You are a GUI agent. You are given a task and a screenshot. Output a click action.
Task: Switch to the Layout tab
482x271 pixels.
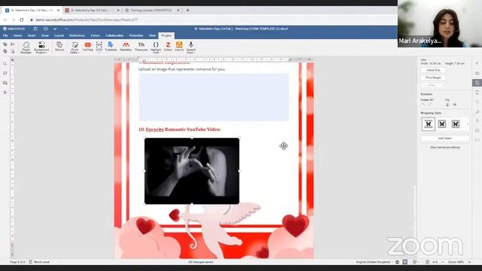point(59,35)
